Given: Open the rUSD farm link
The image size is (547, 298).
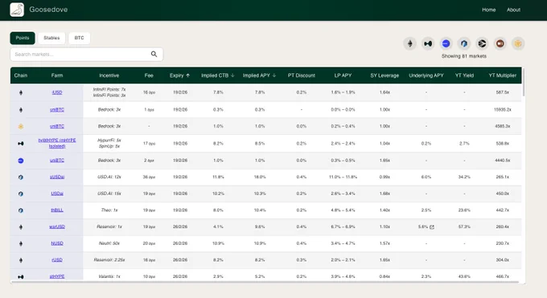Looking at the screenshot, I should coord(57,259).
